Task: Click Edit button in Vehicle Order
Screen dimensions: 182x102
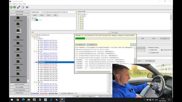Action: click(x=55, y=15)
